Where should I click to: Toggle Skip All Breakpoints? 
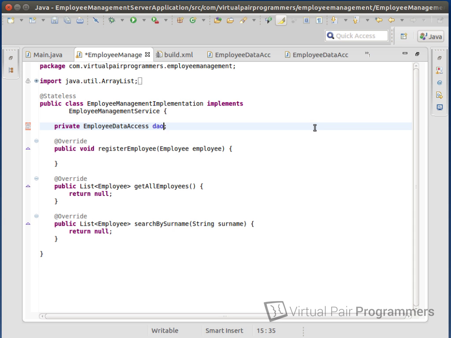(96, 20)
